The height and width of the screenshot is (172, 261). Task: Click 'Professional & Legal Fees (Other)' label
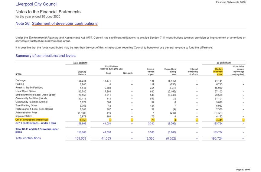pyautogui.click(x=34, y=109)
